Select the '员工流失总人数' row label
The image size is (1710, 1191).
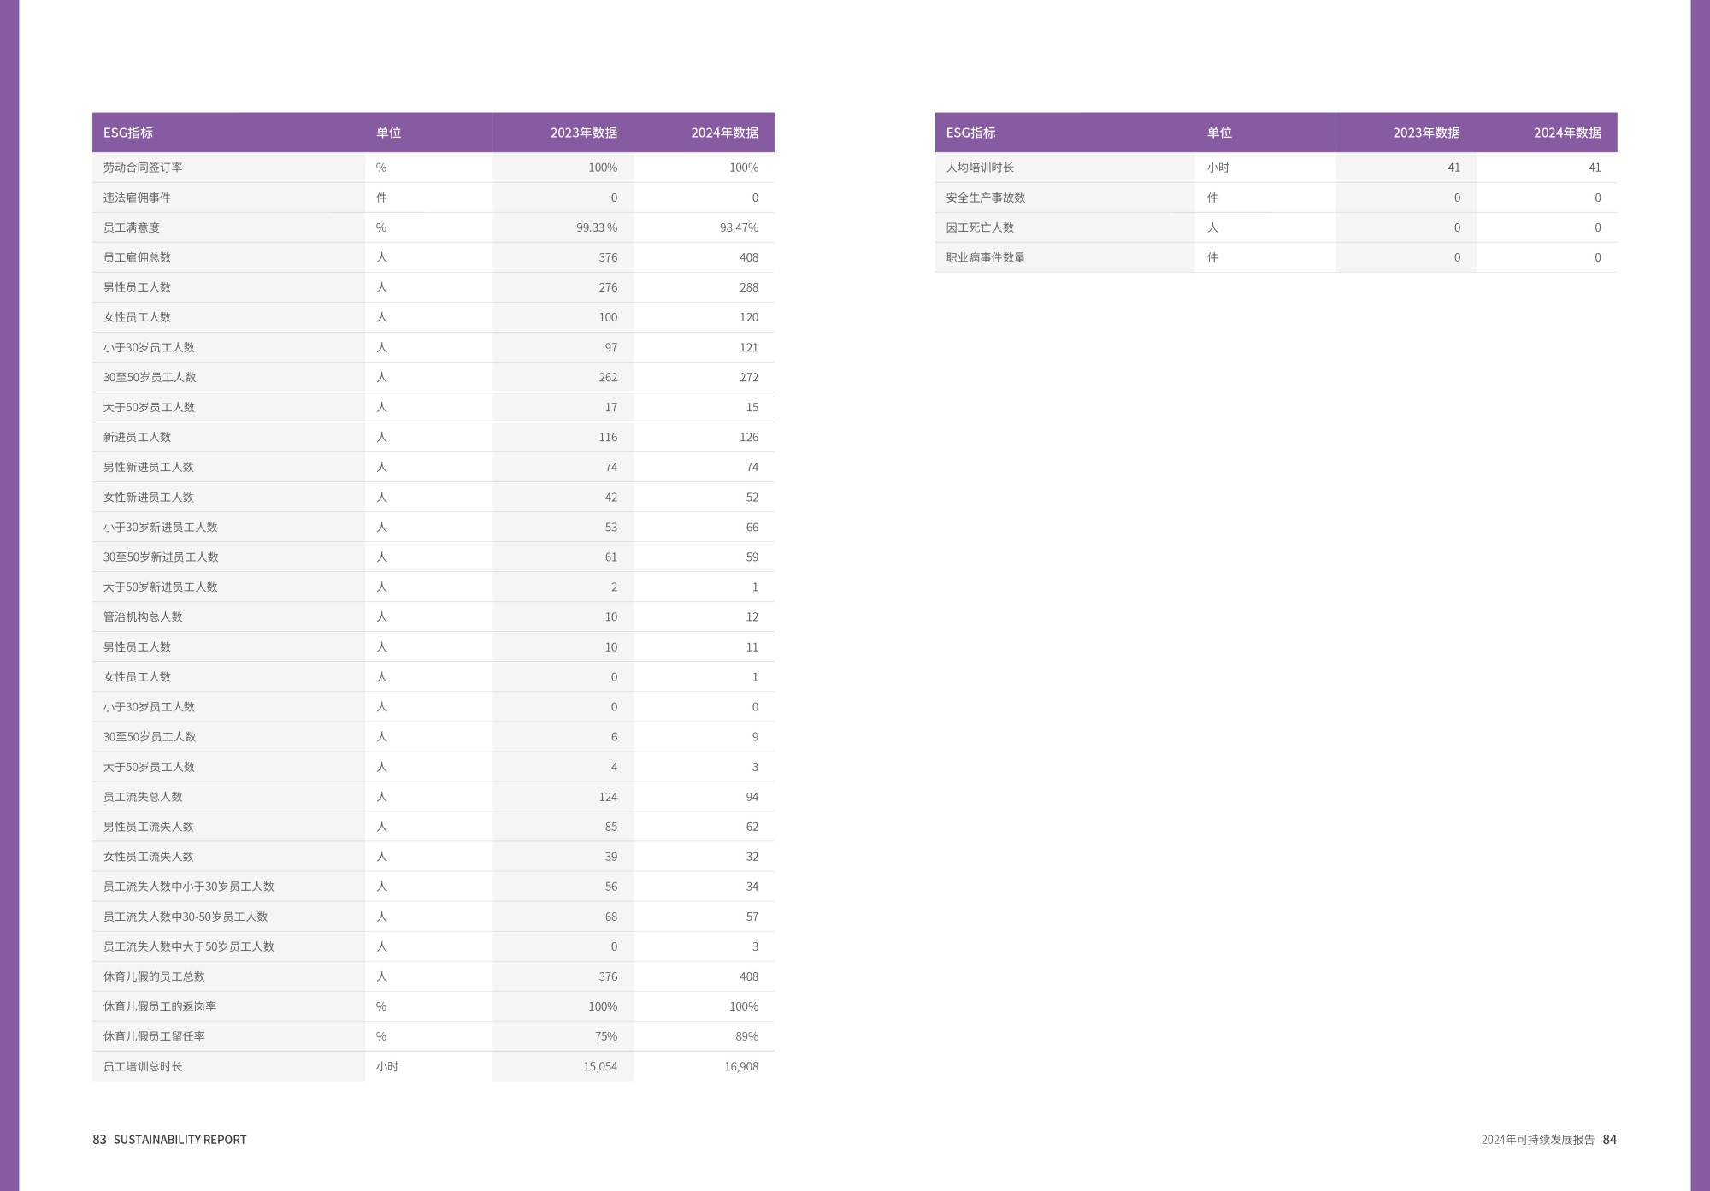click(143, 797)
